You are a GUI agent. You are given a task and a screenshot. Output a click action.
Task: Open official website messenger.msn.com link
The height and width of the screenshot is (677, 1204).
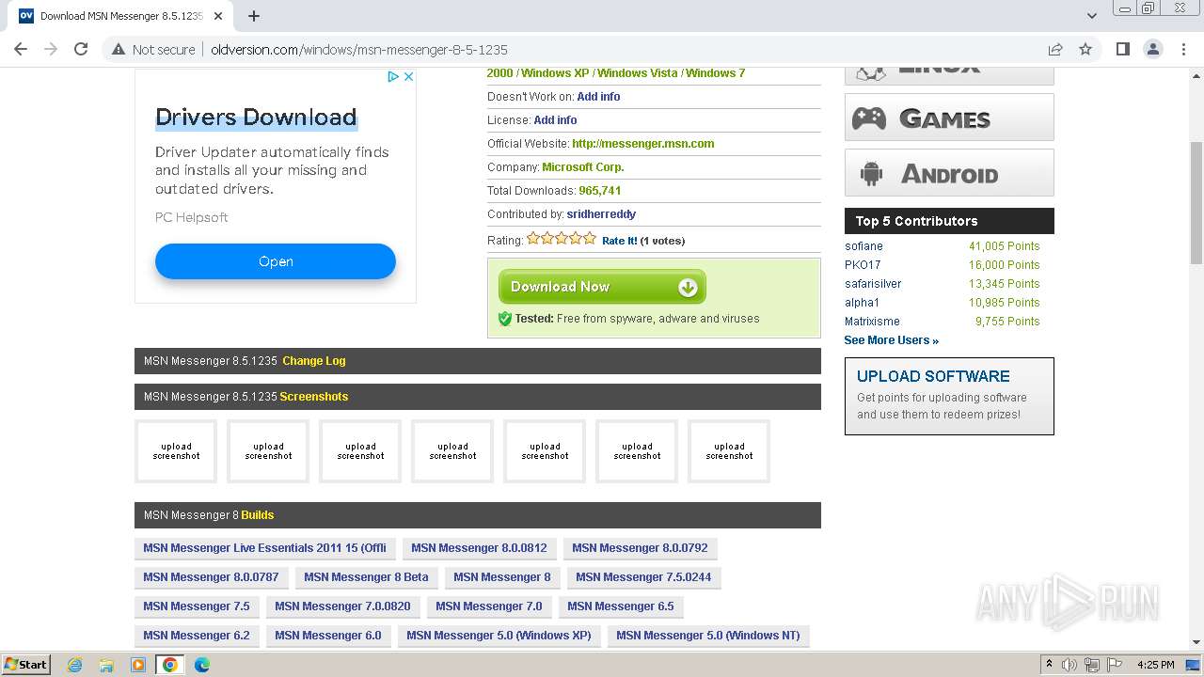pyautogui.click(x=642, y=144)
